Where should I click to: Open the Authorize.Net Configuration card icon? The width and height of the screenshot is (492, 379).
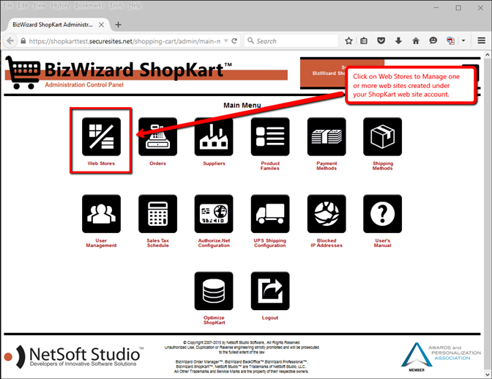[214, 214]
